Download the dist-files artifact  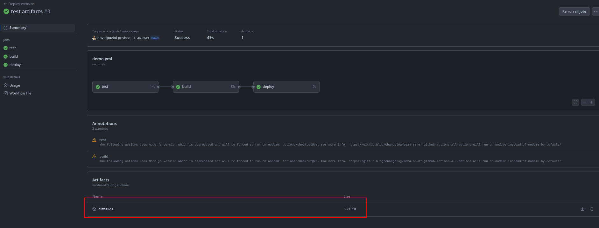[582, 209]
